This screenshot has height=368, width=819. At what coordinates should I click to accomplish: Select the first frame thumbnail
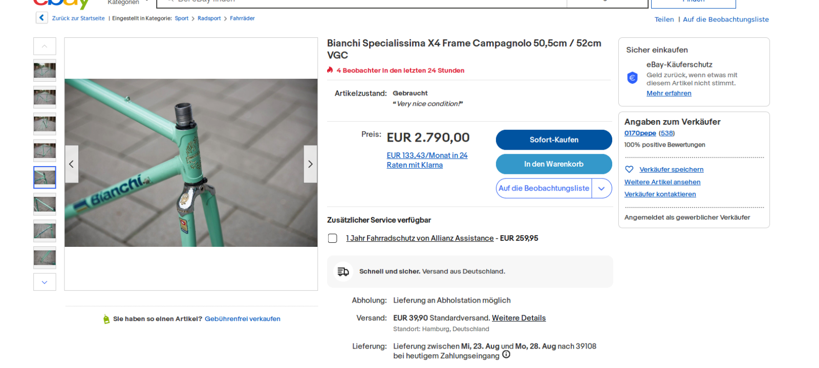pyautogui.click(x=45, y=71)
